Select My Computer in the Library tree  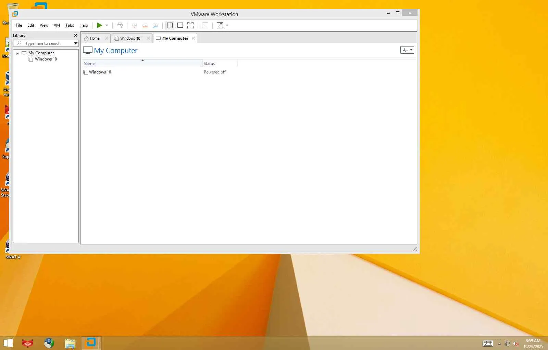coord(41,53)
